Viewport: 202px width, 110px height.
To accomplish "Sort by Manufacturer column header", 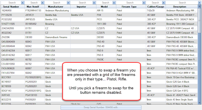I will tap(58, 7).
